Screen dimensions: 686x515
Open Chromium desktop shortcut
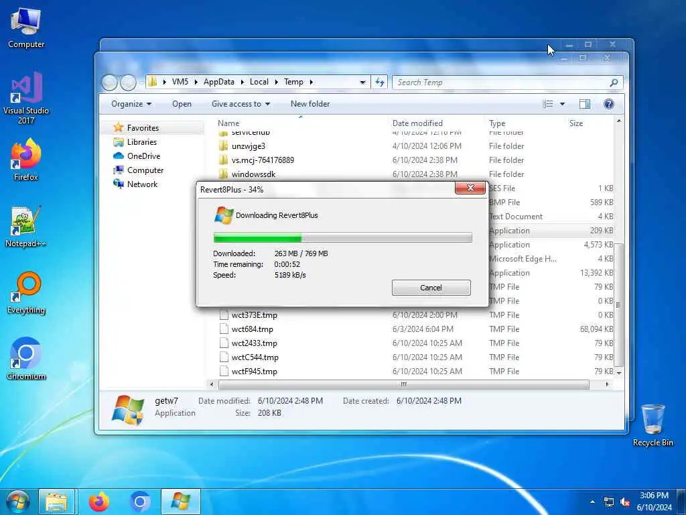pos(26,359)
